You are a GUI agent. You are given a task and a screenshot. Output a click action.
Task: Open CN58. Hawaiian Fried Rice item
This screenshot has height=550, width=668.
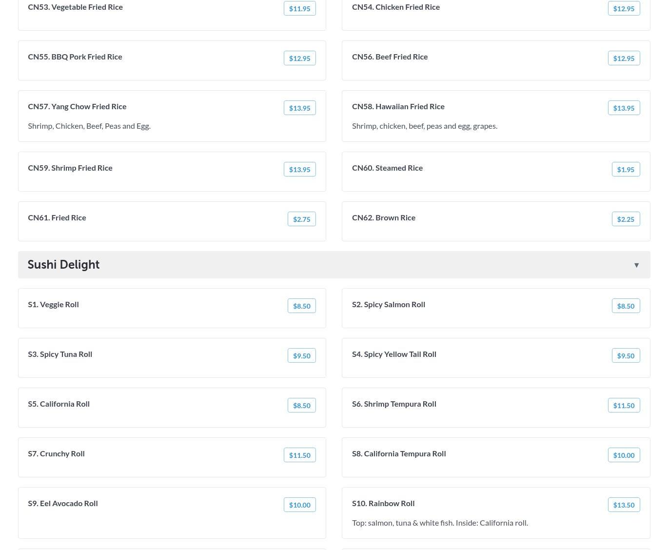(496, 116)
